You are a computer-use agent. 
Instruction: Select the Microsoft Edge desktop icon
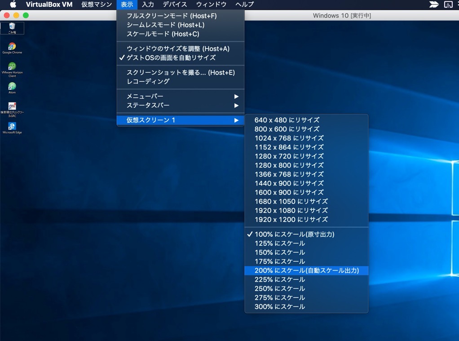click(x=12, y=128)
